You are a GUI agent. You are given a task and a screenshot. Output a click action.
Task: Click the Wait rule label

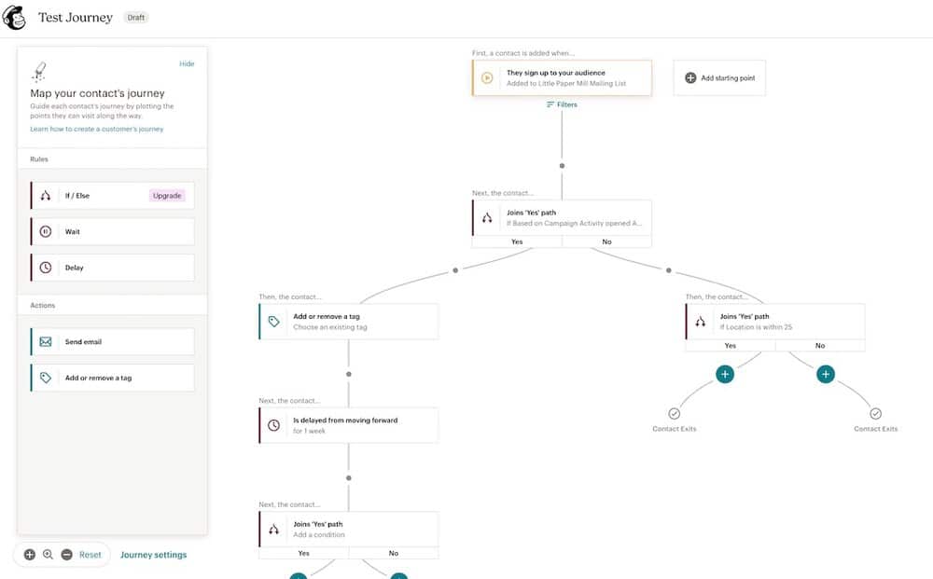[72, 232]
